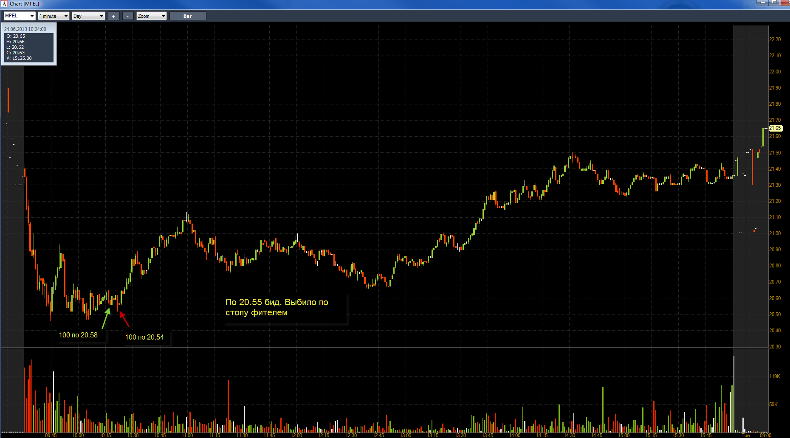
Task: Open the Day period dropdown
Action: tap(88, 16)
